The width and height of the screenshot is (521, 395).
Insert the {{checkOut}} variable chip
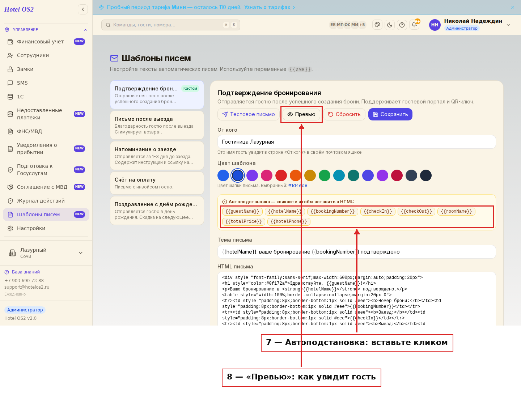click(416, 212)
